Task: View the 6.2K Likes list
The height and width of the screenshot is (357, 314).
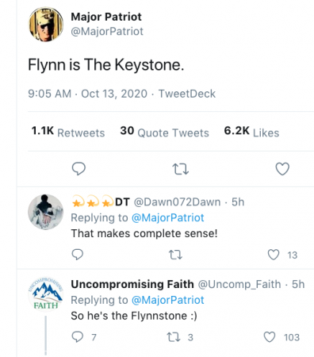Action: [251, 132]
